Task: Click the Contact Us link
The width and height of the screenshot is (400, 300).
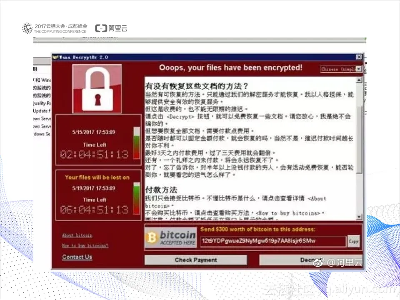Action: pyautogui.click(x=77, y=257)
